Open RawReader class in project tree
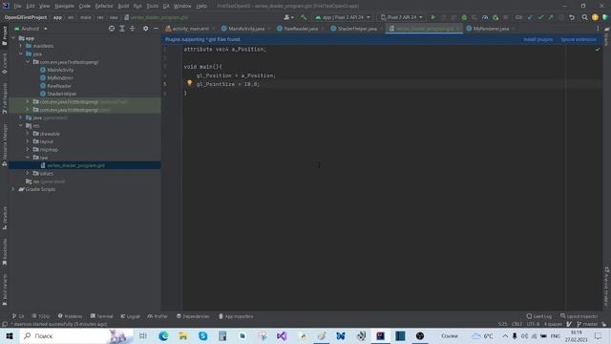Image resolution: width=611 pixels, height=344 pixels. (x=59, y=86)
